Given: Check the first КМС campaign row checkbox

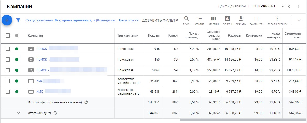Looking at the screenshot, I should (x=8, y=81).
